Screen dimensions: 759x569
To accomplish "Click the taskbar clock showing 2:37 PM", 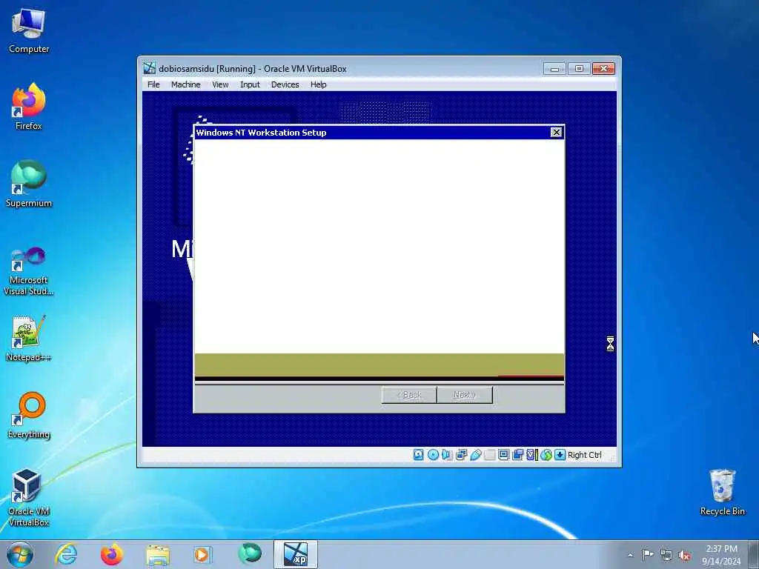I will pos(721,554).
